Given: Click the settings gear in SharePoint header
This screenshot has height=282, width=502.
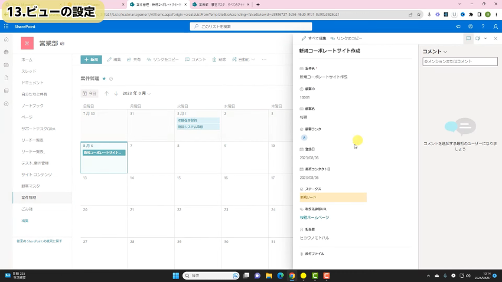Looking at the screenshot, I should click(471, 27).
